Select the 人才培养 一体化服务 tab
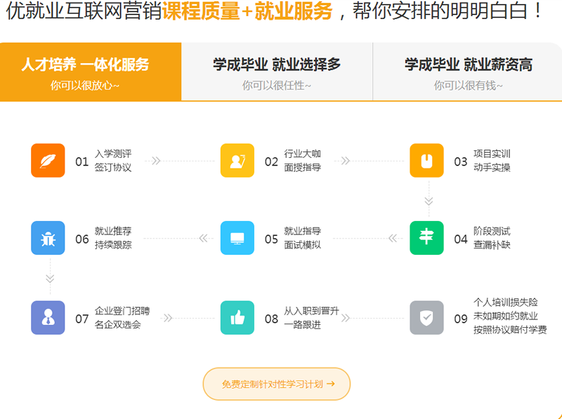This screenshot has width=562, height=419. point(90,72)
